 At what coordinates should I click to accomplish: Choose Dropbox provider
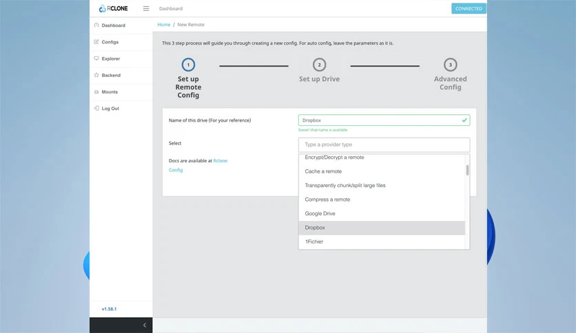382,228
